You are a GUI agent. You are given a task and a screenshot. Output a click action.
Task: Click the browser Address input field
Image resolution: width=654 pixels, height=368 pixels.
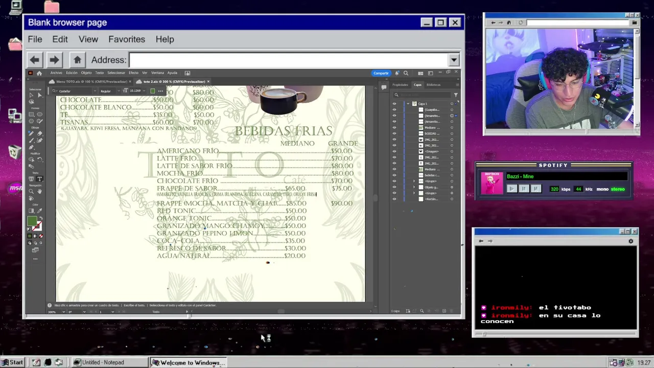coord(288,60)
